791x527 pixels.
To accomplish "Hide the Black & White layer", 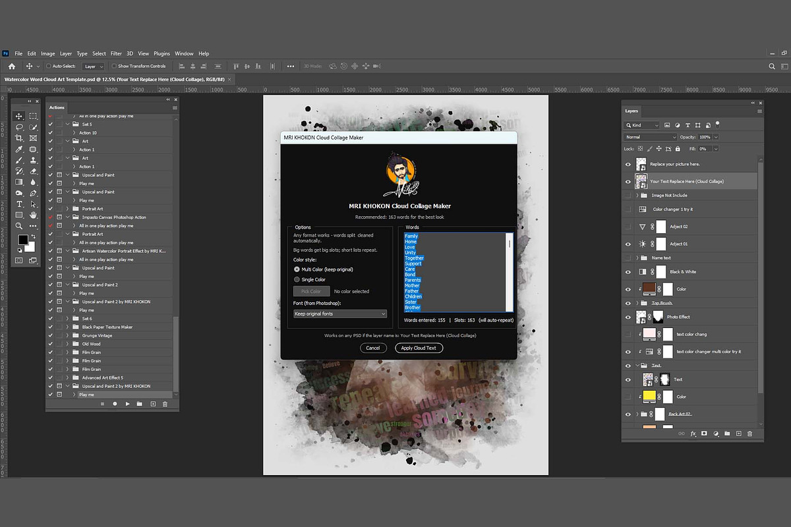I will 628,271.
